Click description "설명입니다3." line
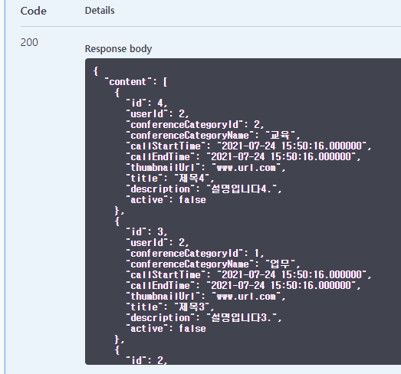Viewport: 401px width, 374px height. (x=204, y=318)
